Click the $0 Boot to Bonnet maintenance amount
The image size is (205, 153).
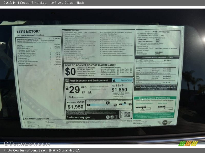pos(70,72)
